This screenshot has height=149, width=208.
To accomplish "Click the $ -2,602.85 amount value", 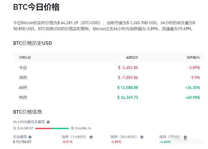I will 128,68.
